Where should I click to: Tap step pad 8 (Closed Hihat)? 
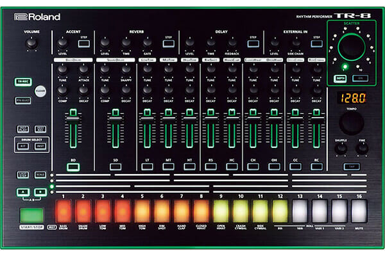click(201, 211)
